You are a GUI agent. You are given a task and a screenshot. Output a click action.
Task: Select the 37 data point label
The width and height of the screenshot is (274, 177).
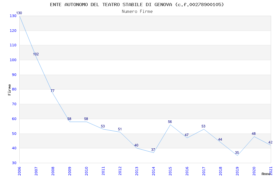click(153, 150)
